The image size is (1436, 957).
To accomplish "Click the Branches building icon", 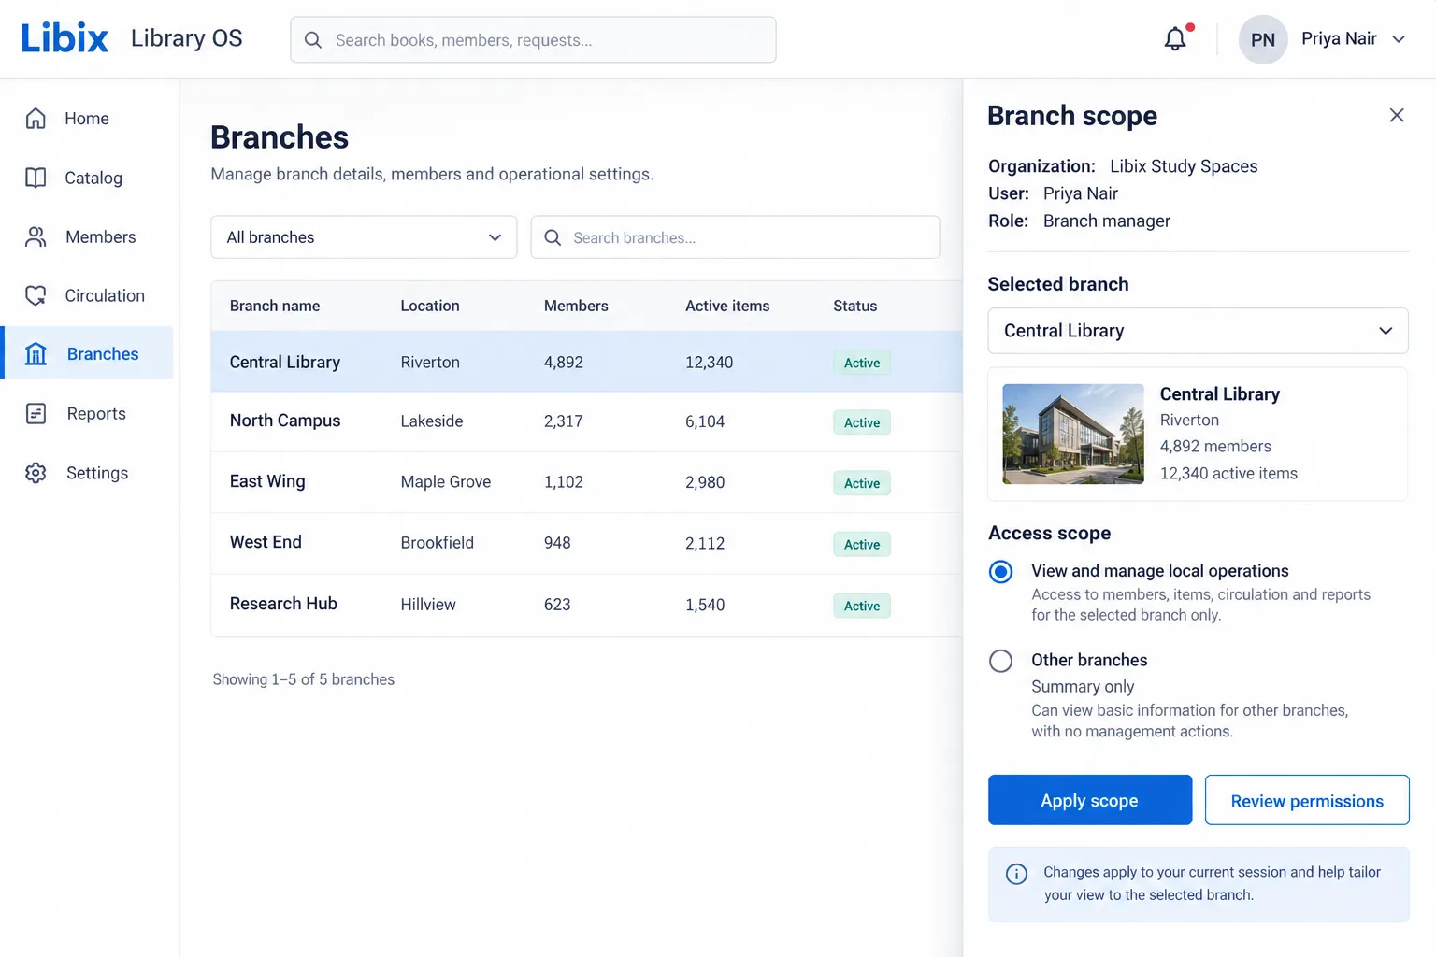I will click(36, 353).
